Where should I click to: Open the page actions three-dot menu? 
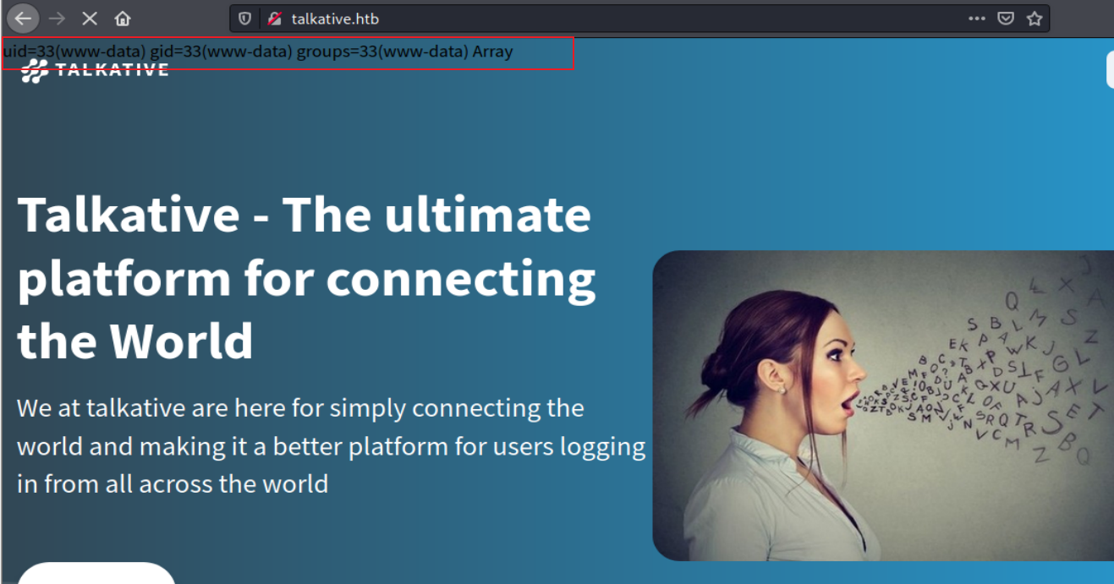click(976, 18)
